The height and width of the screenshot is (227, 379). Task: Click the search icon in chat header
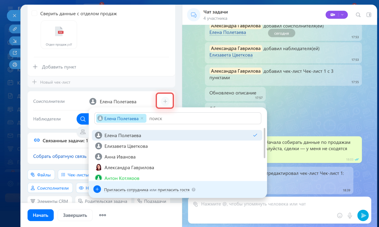point(358,15)
